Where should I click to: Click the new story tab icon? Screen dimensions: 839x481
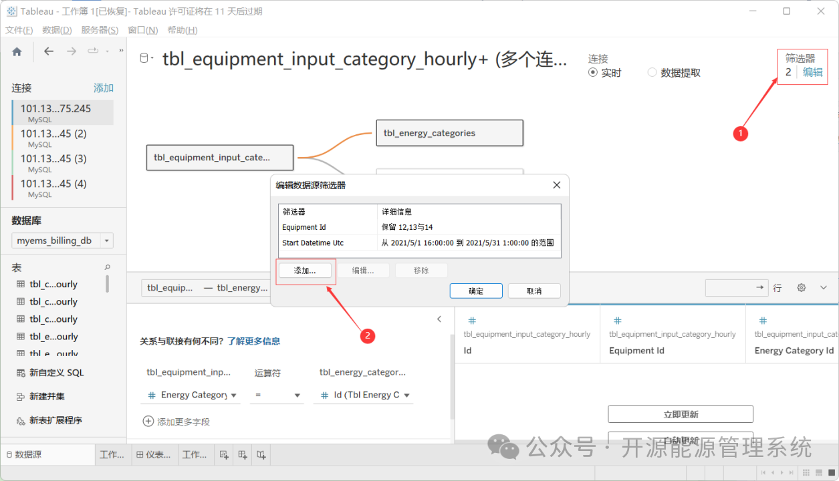pyautogui.click(x=261, y=455)
